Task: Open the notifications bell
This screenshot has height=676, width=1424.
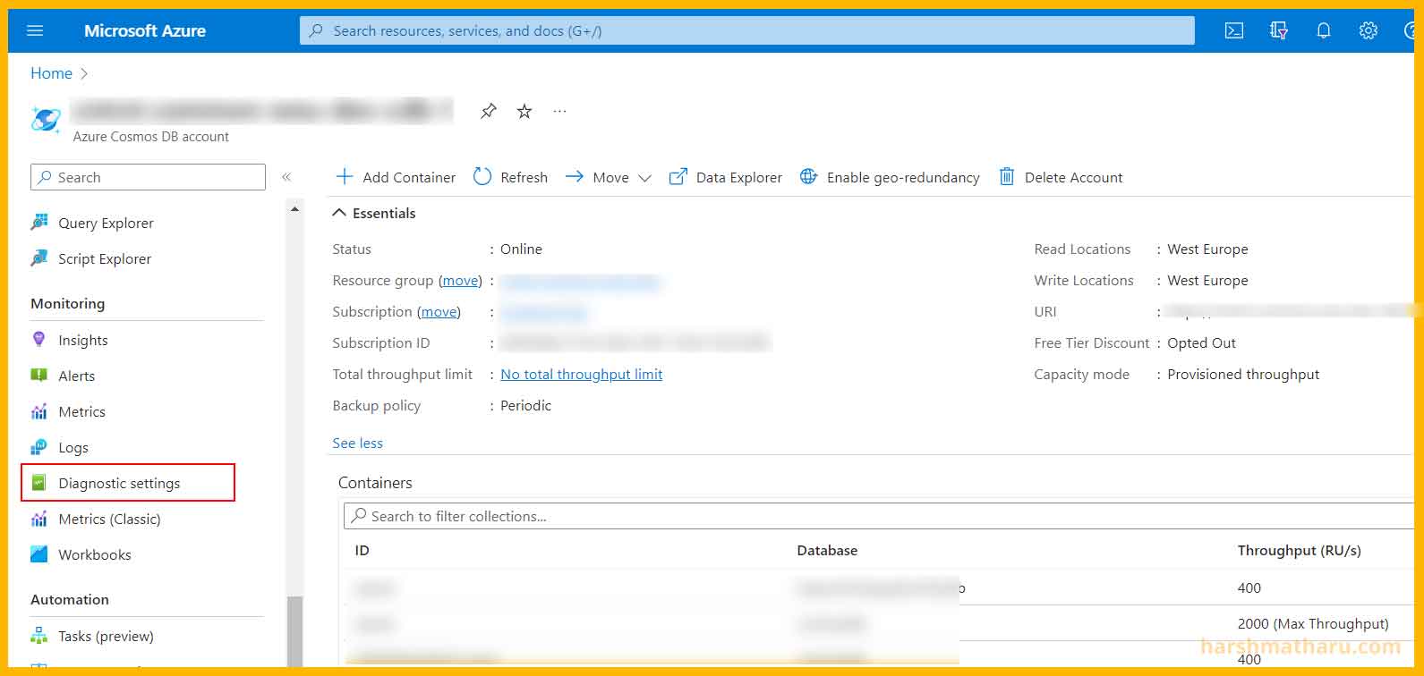Action: point(1324,30)
